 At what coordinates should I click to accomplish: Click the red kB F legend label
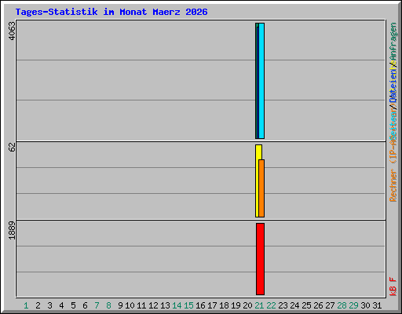pos(393,287)
